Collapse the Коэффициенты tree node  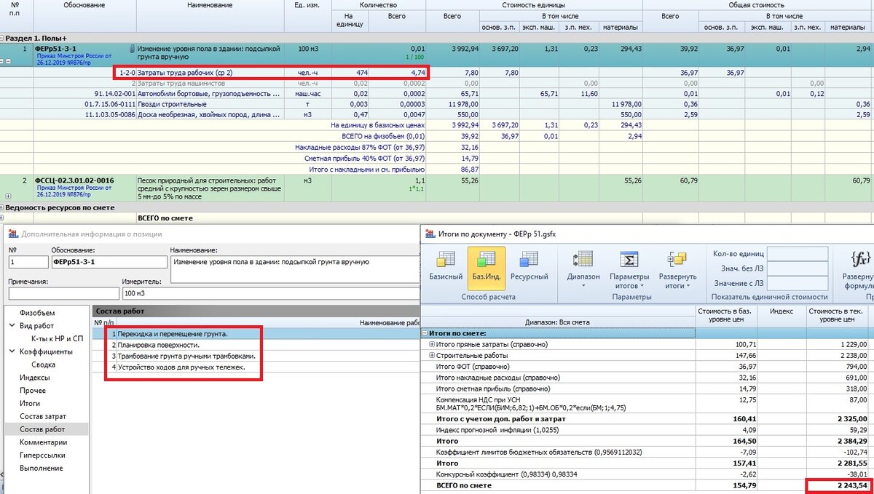(x=12, y=351)
